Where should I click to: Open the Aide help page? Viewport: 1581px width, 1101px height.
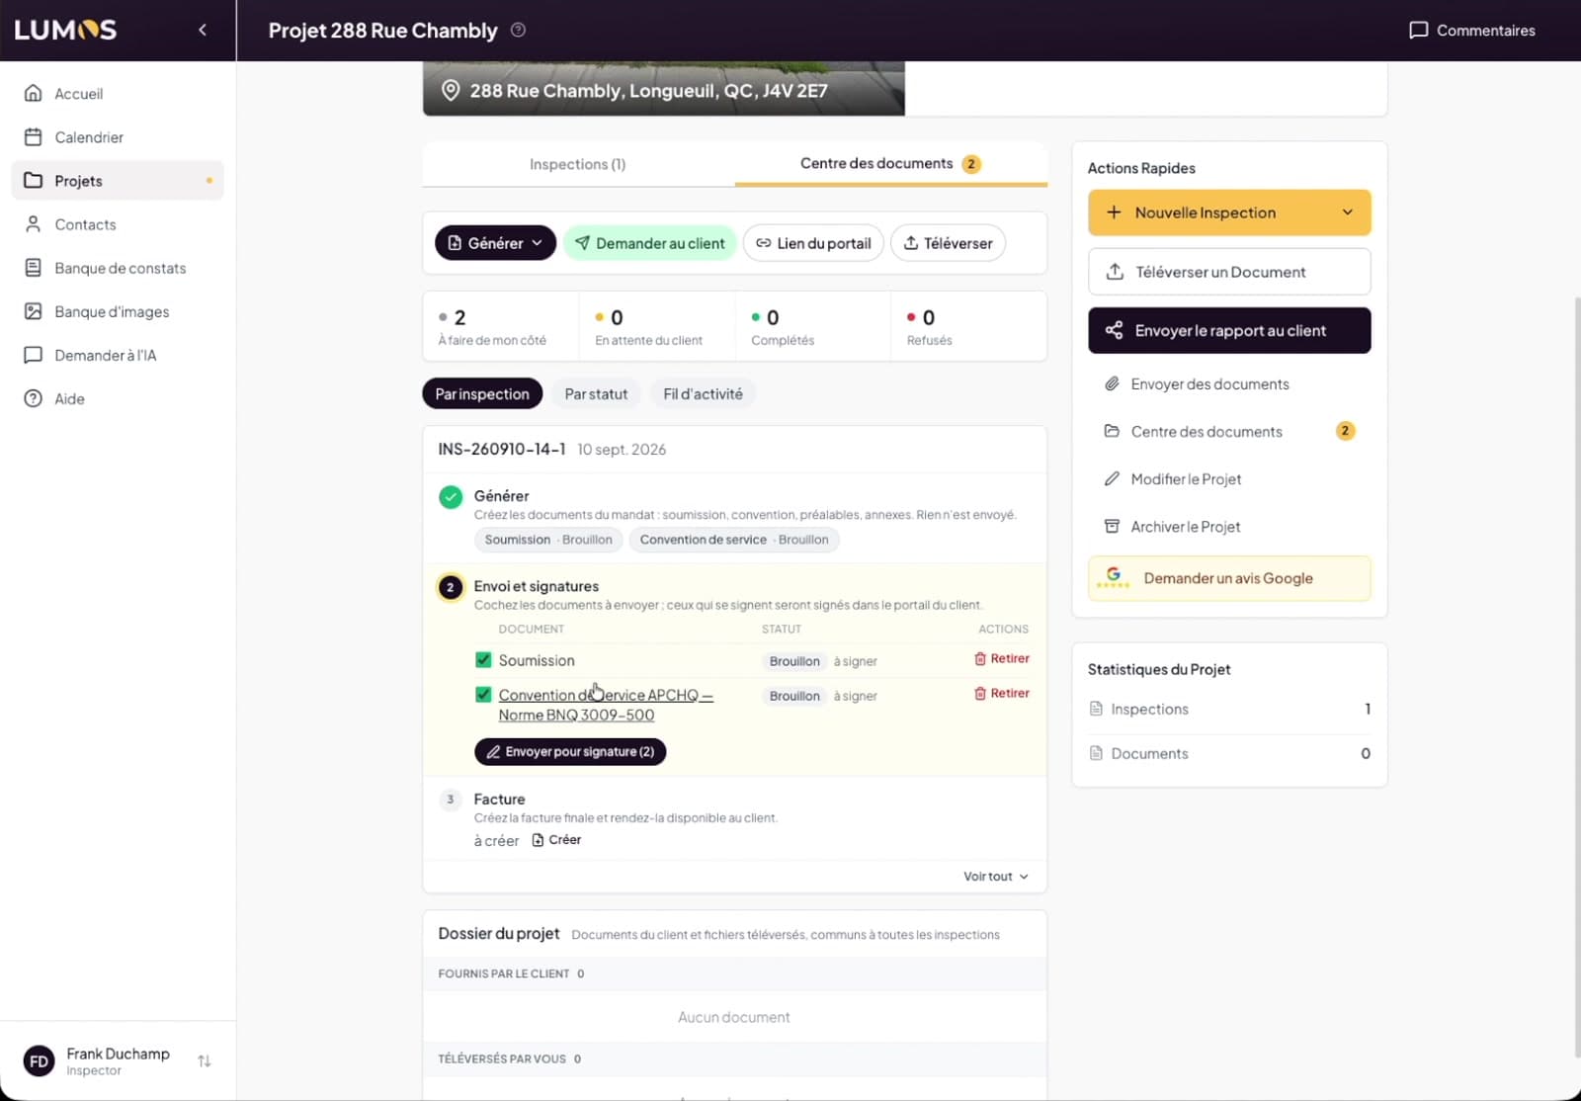coord(118,398)
